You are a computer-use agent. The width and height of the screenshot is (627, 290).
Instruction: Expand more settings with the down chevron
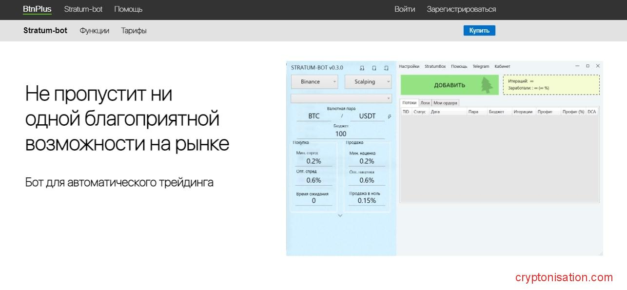pyautogui.click(x=340, y=215)
